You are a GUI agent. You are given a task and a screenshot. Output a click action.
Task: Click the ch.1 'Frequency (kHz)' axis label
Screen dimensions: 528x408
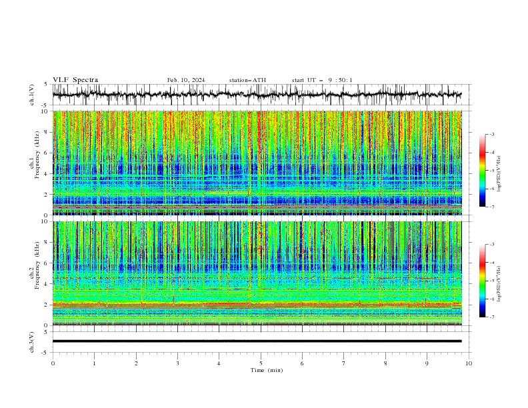[x=37, y=155]
